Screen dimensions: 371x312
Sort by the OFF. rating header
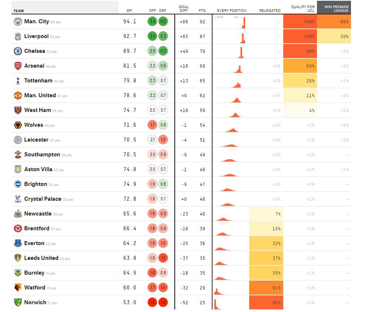point(153,11)
